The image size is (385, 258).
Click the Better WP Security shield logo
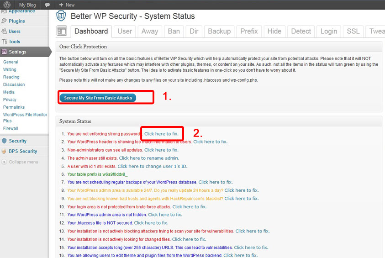coord(61,16)
